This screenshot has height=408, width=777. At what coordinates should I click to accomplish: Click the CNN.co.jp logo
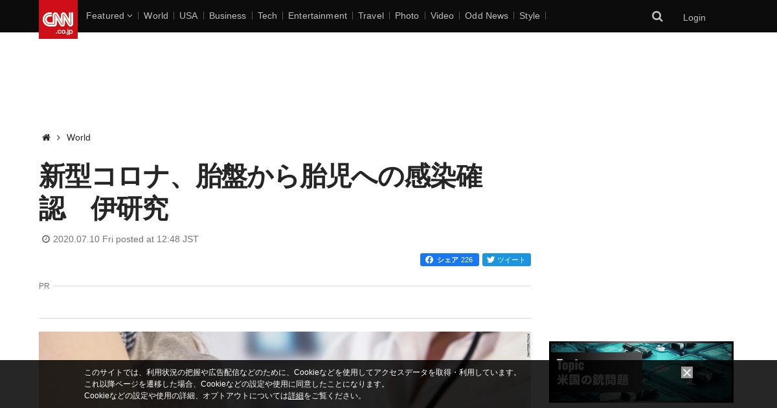[58, 19]
